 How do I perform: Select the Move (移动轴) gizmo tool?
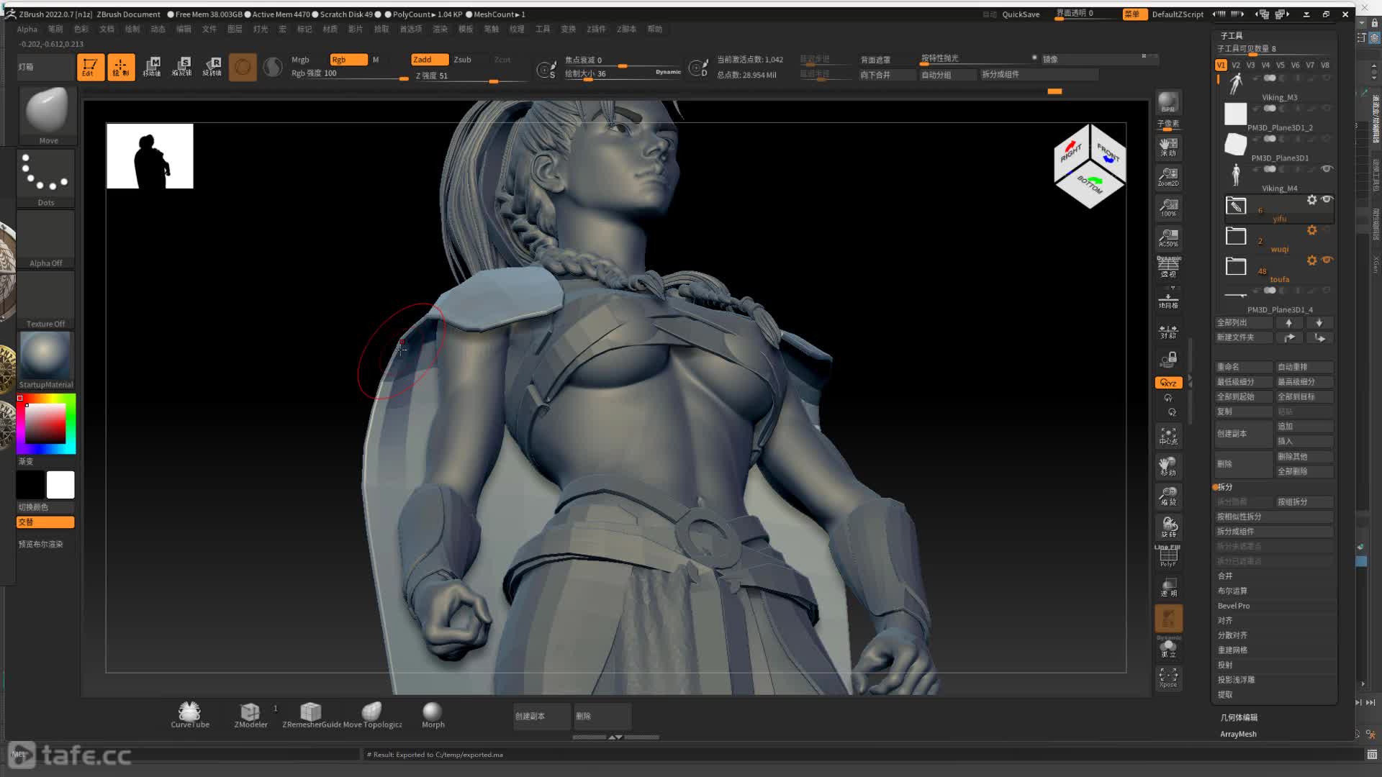[x=152, y=67]
